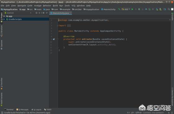The height and width of the screenshot is (114, 174).
Task: Expand the app module tree arrow
Action: [x=4, y=16]
